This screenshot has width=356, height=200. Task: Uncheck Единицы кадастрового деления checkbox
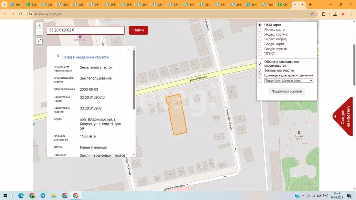point(260,75)
